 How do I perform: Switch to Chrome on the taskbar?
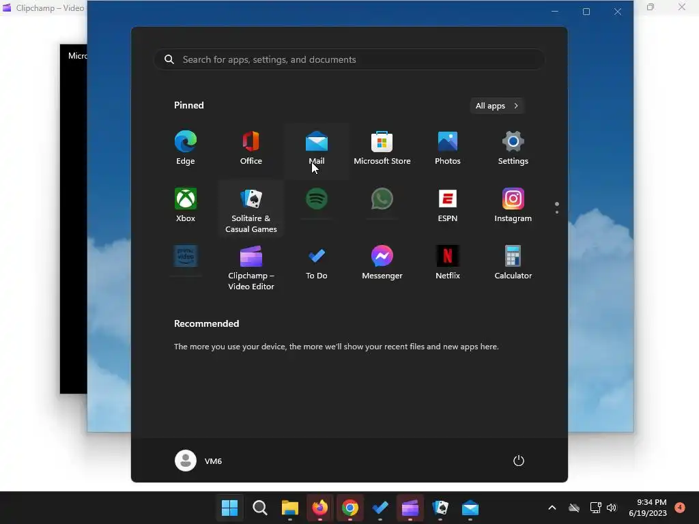(x=350, y=508)
